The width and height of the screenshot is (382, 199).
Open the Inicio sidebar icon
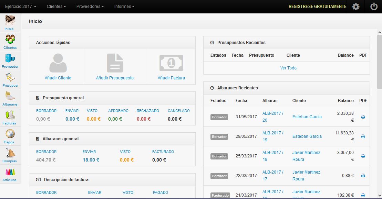pyautogui.click(x=10, y=20)
